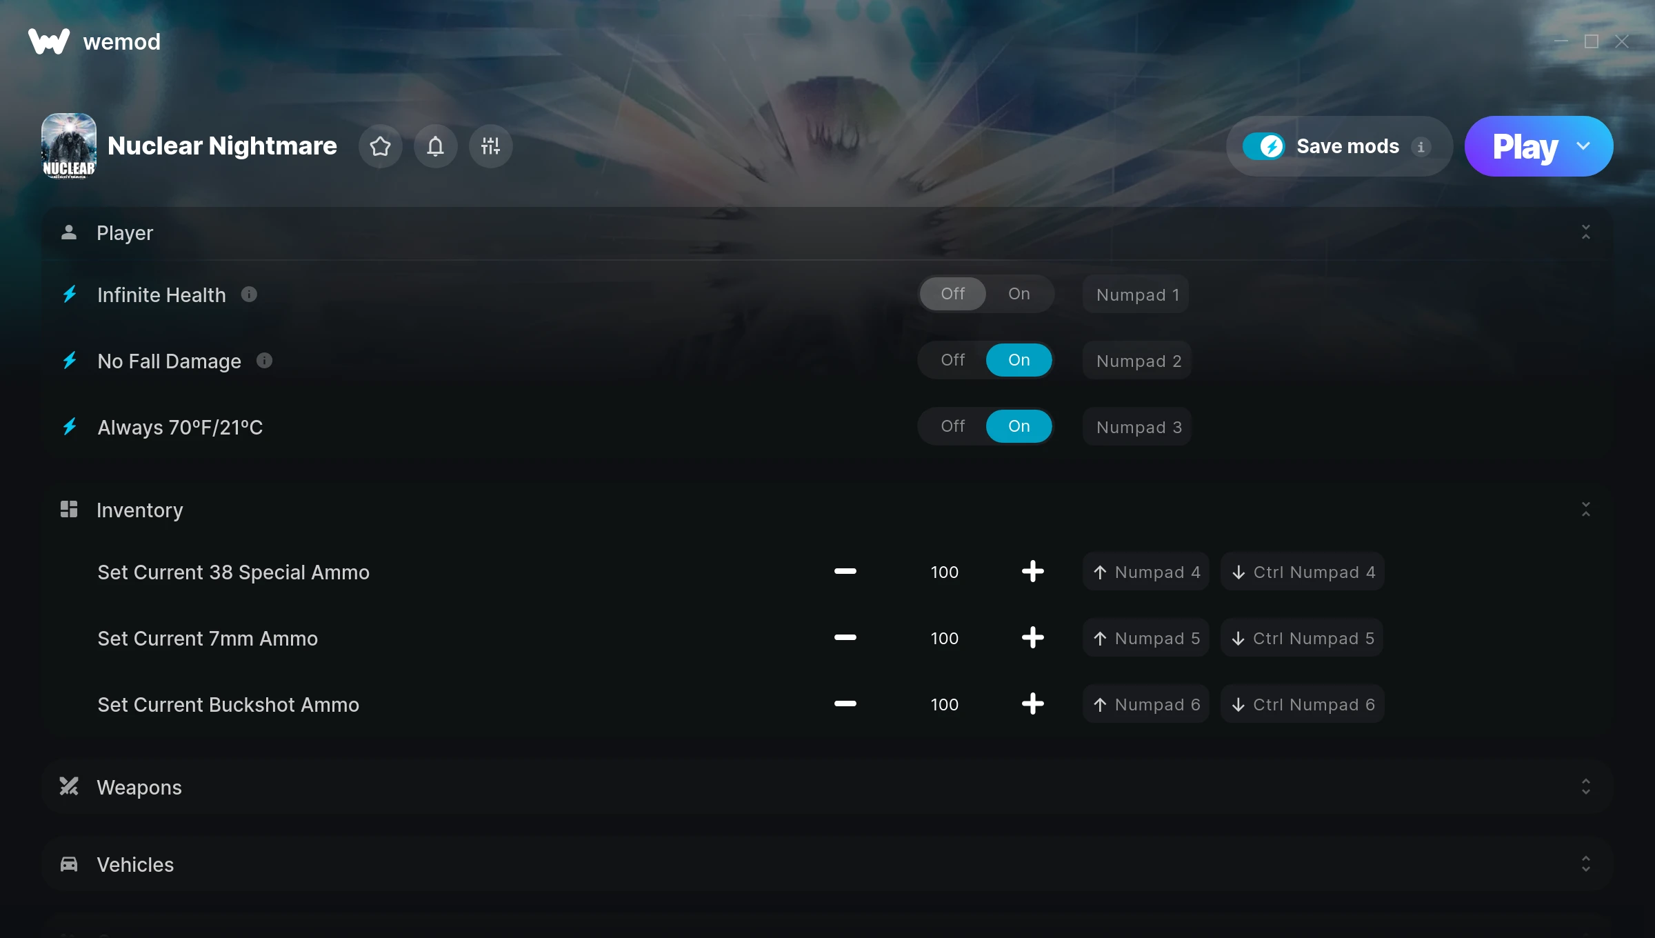Image resolution: width=1655 pixels, height=938 pixels.
Task: Collapse the Player section
Action: [x=1585, y=232]
